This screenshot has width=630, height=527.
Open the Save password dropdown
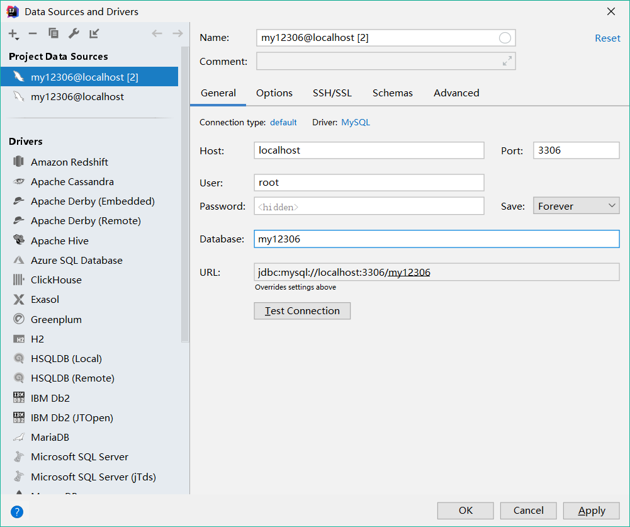pyautogui.click(x=576, y=207)
